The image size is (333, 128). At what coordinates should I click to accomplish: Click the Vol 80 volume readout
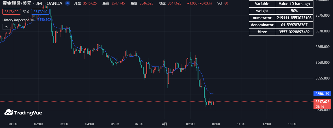[x=223, y=3]
